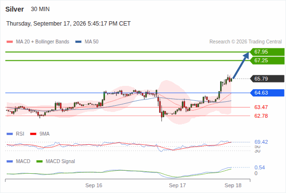Click the blue upward forecast arrow
This screenshot has width=286, height=193.
click(241, 65)
